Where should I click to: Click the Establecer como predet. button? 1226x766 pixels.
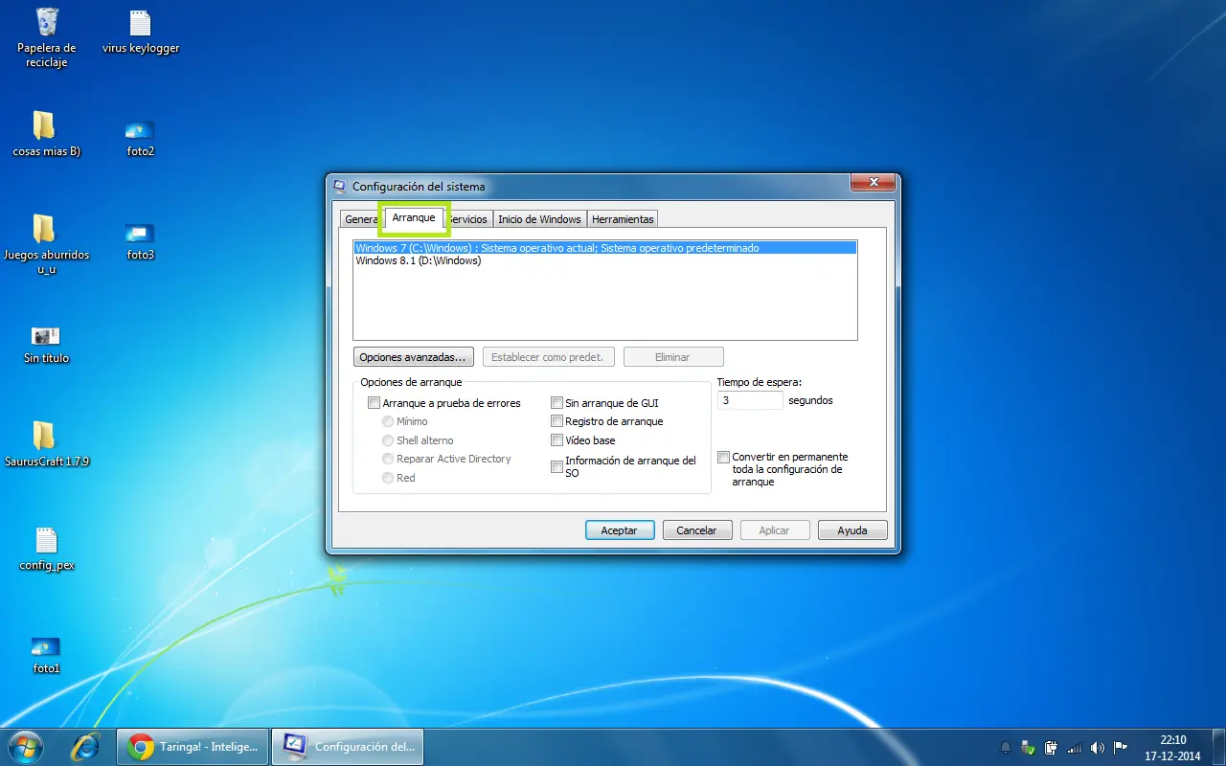click(548, 357)
